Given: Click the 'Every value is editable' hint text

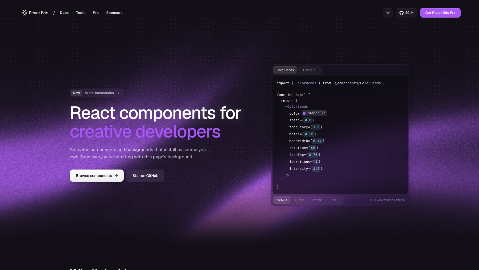Looking at the screenshot, I should (390, 200).
